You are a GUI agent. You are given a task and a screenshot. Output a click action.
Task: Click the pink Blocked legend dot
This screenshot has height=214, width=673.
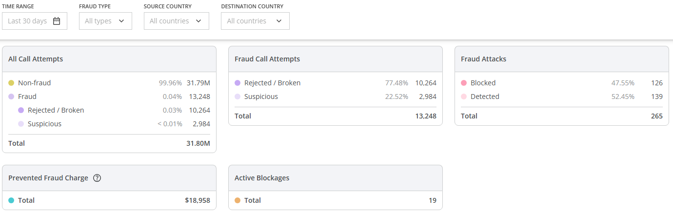click(464, 83)
